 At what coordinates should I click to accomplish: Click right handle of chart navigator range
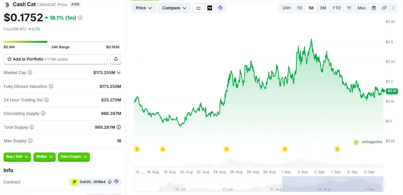tap(383, 184)
